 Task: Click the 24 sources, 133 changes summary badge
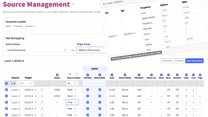tap(136, 56)
